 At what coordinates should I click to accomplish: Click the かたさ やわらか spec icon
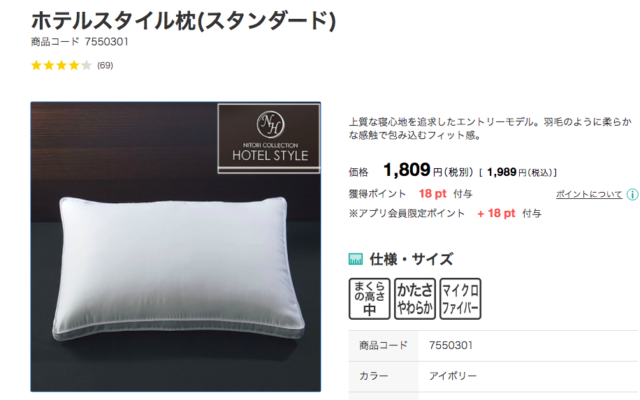(415, 299)
